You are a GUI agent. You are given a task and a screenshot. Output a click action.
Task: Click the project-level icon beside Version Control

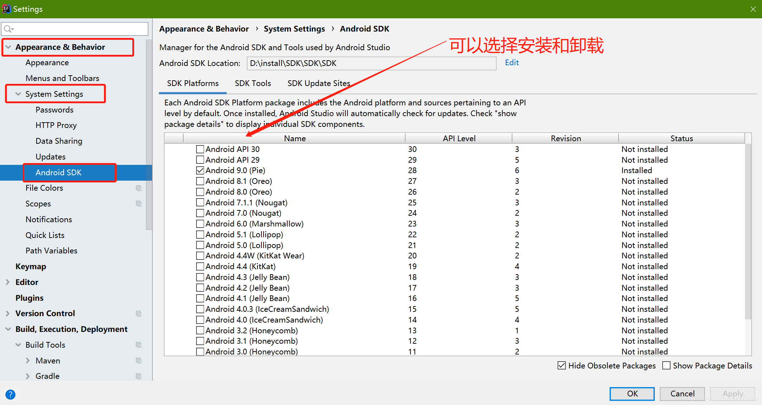pyautogui.click(x=139, y=314)
